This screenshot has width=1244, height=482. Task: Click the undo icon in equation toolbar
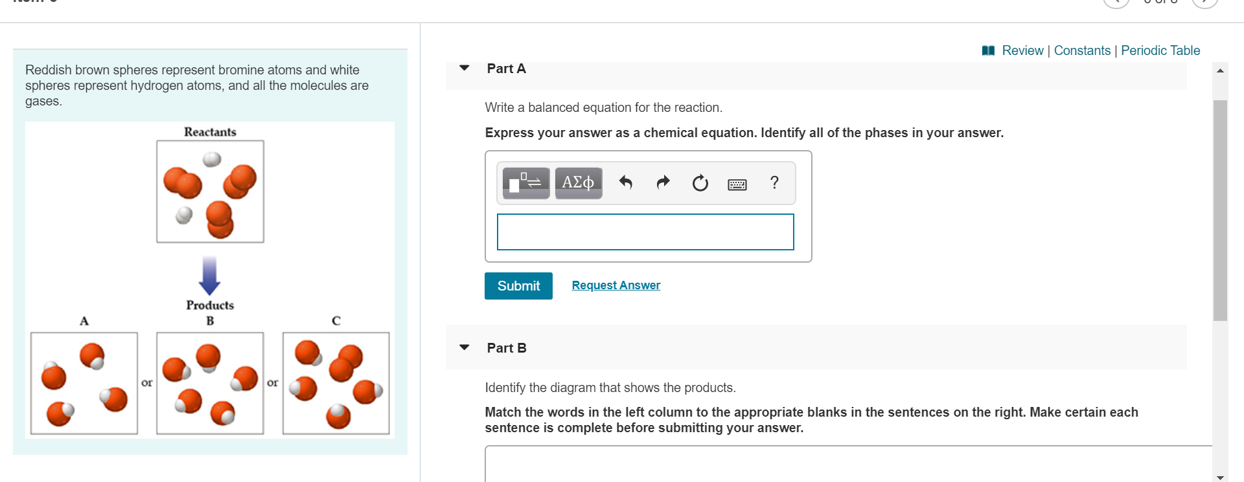(x=626, y=183)
